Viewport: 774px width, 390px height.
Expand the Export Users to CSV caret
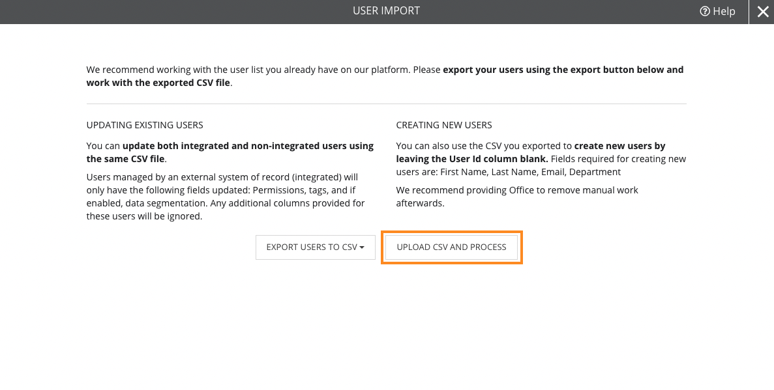tap(362, 247)
